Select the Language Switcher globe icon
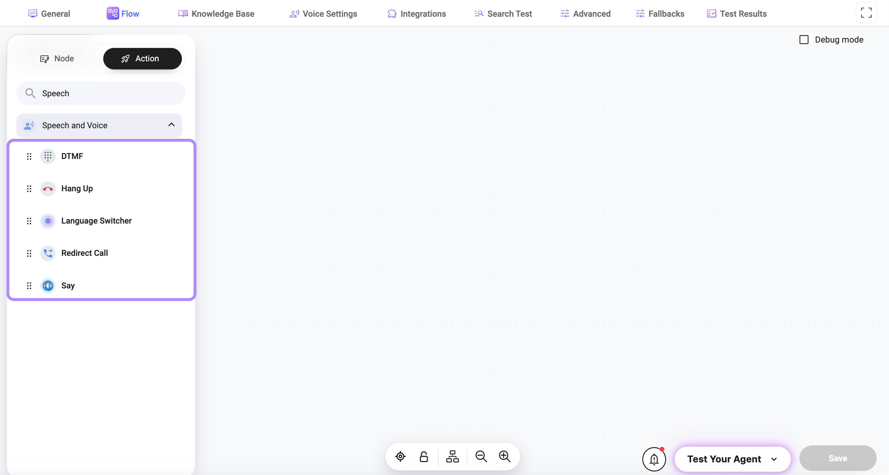The image size is (889, 475). pos(48,221)
